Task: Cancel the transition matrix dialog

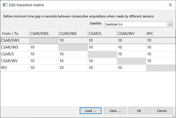Action: click(162, 111)
